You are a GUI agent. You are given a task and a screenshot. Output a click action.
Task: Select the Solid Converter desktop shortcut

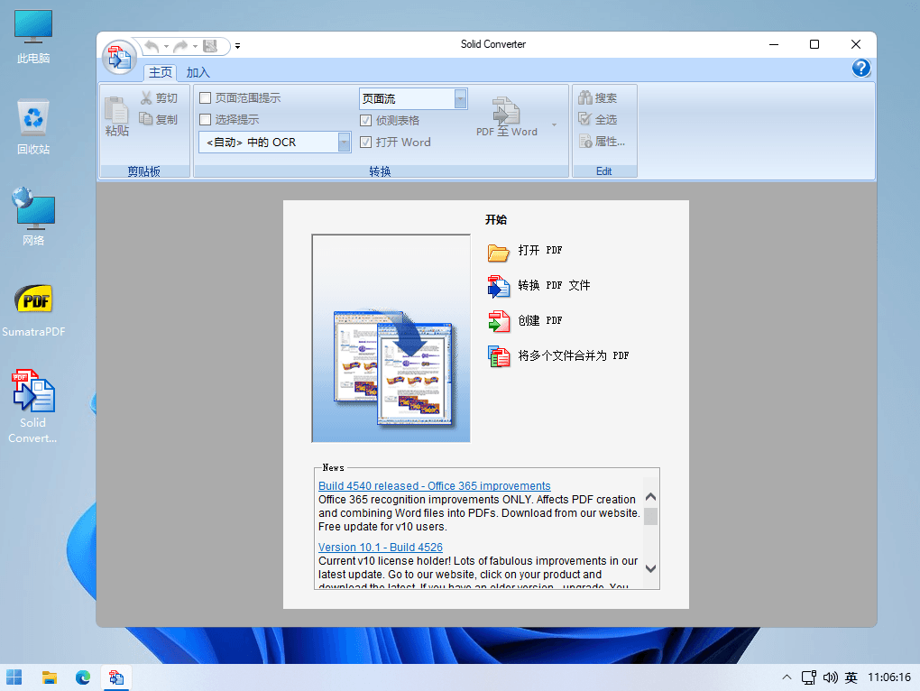coord(32,407)
